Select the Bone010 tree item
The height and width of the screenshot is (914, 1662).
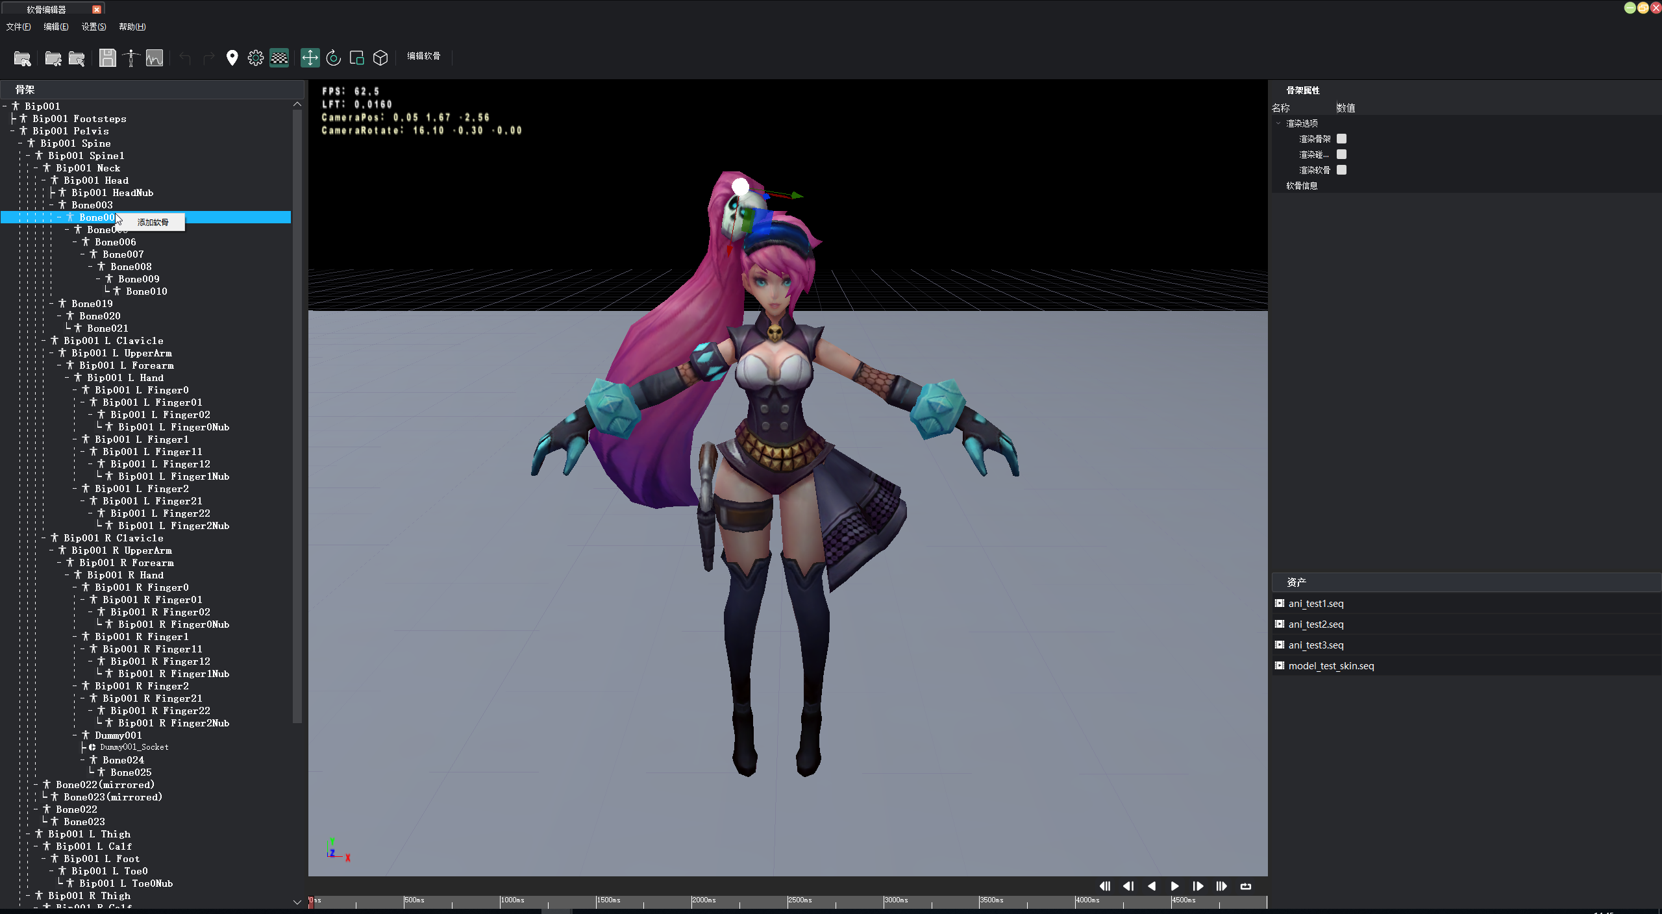click(146, 291)
